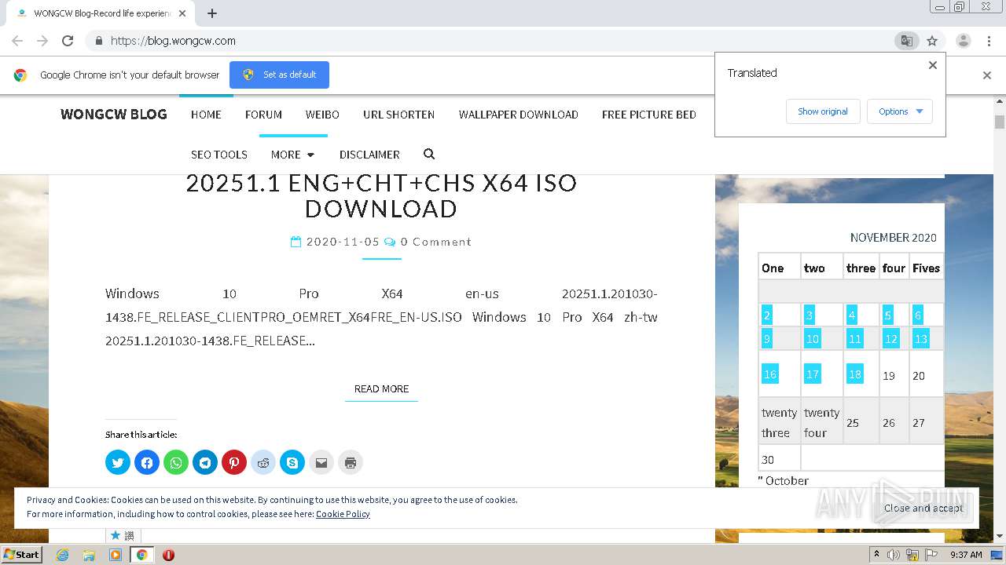The image size is (1006, 565).
Task: Click the volume icon in system tray
Action: click(x=894, y=555)
